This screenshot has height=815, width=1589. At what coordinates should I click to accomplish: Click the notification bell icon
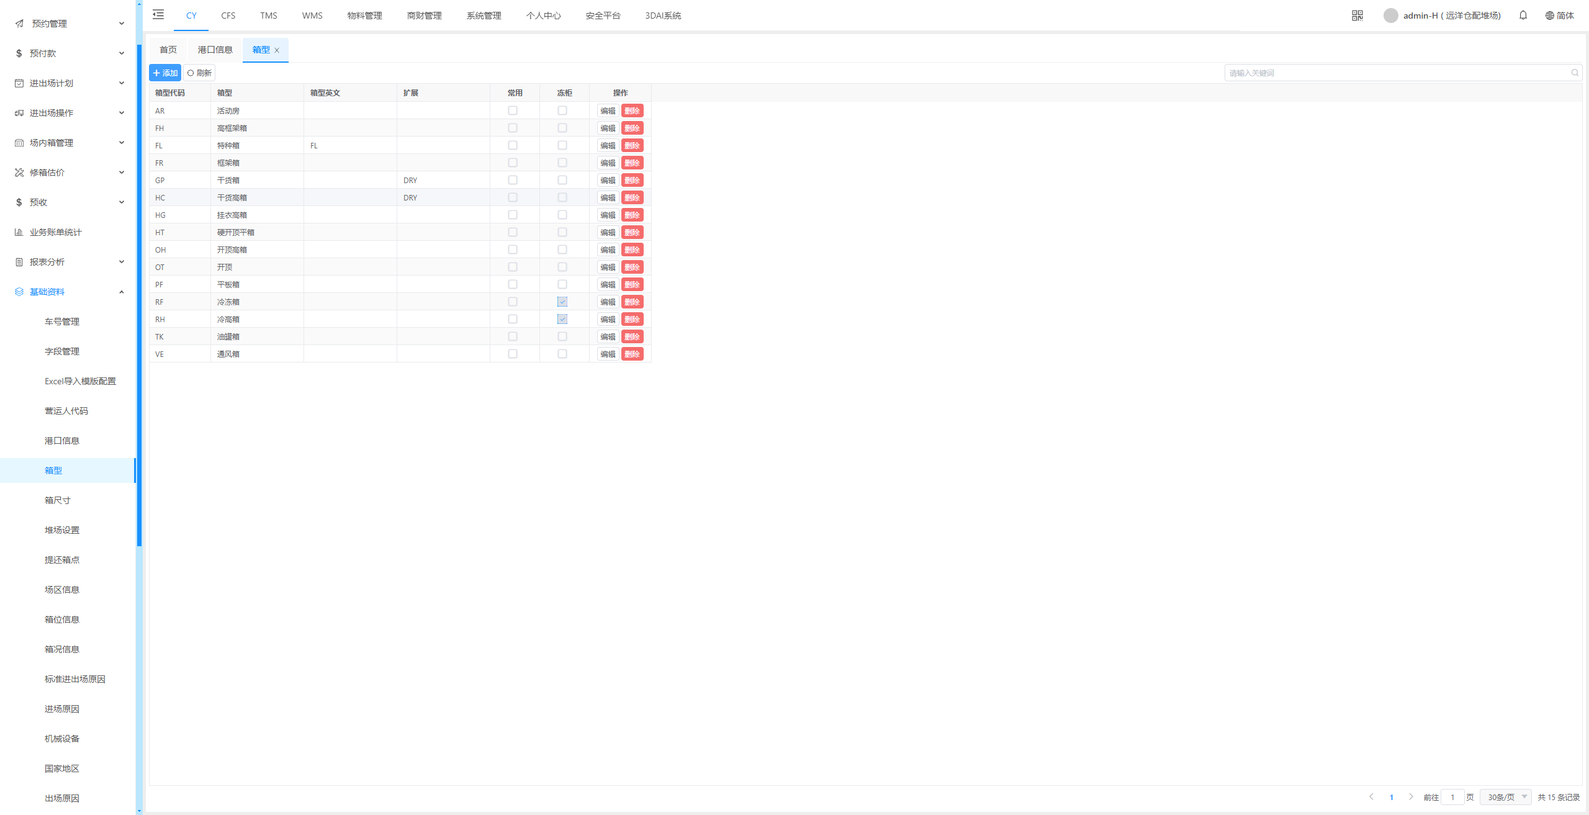click(x=1523, y=16)
